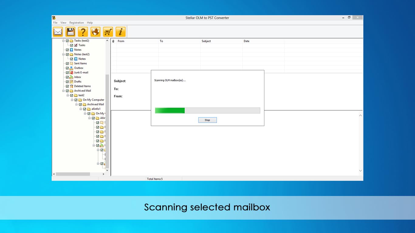This screenshot has height=233, width=415.
Task: Sort by the From column header
Action: pos(138,41)
